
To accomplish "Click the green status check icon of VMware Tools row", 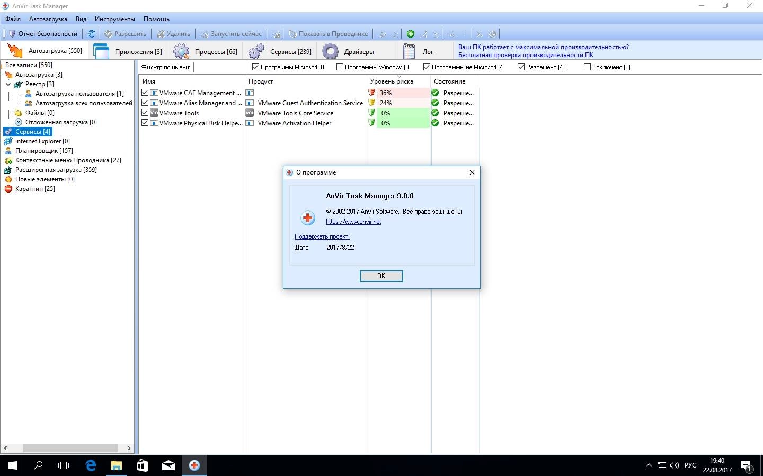I will (x=435, y=113).
